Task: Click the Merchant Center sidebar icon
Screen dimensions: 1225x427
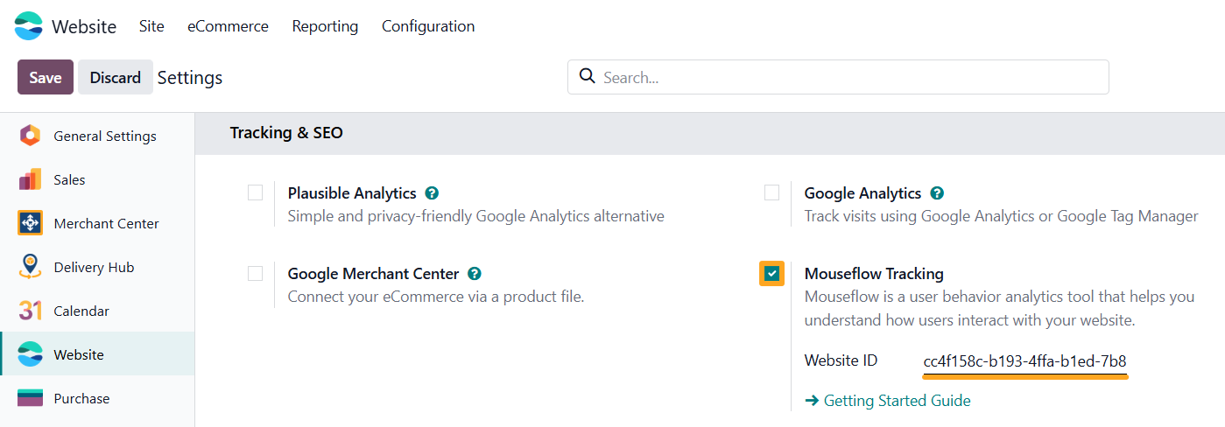Action: click(30, 223)
